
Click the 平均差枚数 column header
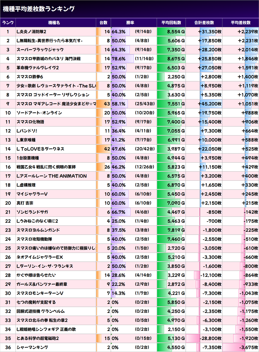[x=241, y=23]
